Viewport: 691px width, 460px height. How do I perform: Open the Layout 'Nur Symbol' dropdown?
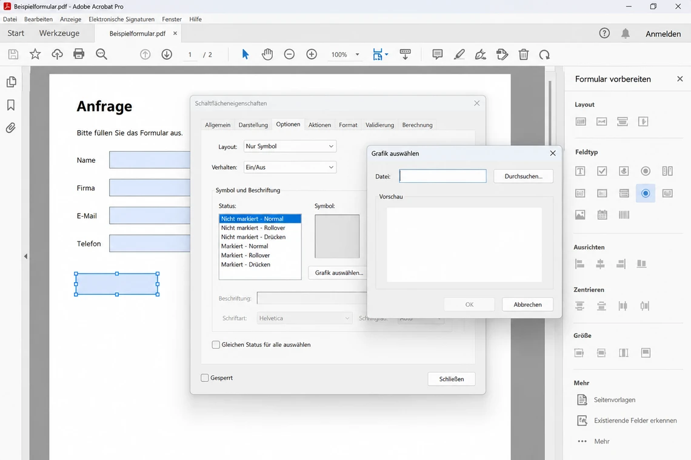(x=290, y=146)
